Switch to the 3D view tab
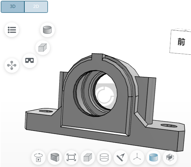The height and width of the screenshot is (167, 191). pyautogui.click(x=13, y=7)
